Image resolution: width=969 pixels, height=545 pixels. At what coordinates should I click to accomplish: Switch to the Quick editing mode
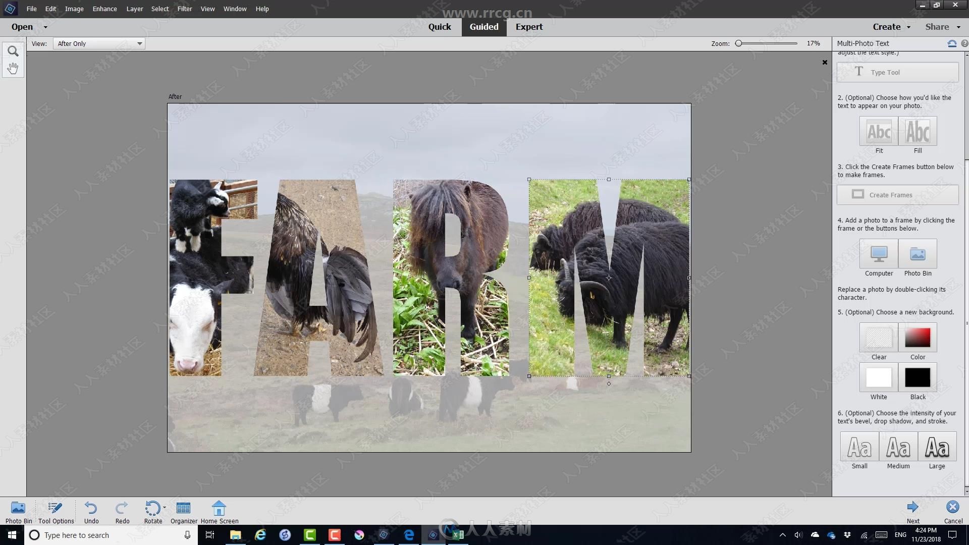(x=440, y=27)
